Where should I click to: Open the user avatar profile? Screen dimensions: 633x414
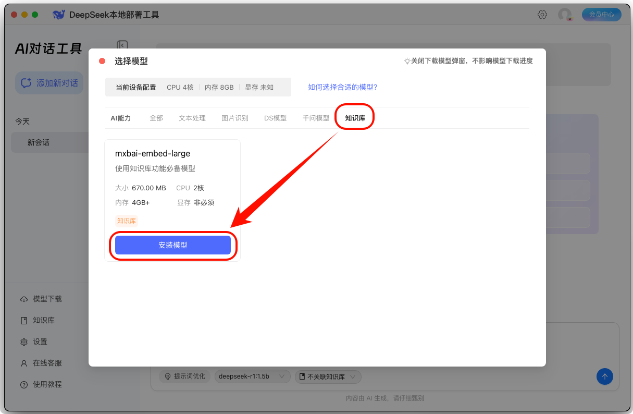[565, 15]
